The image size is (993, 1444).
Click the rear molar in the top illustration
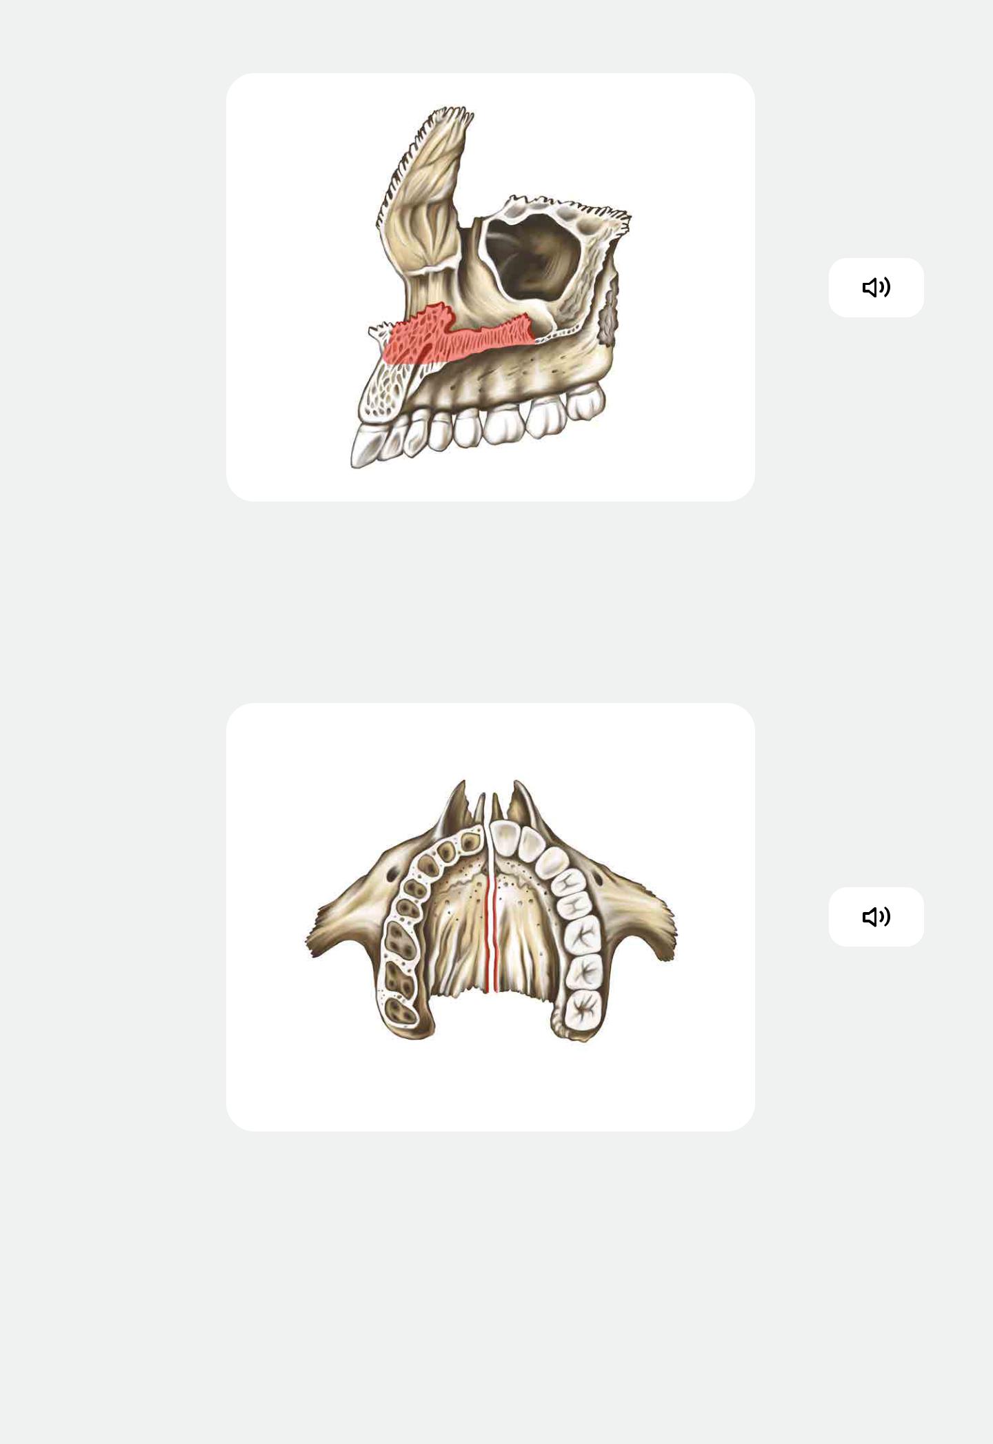586,402
